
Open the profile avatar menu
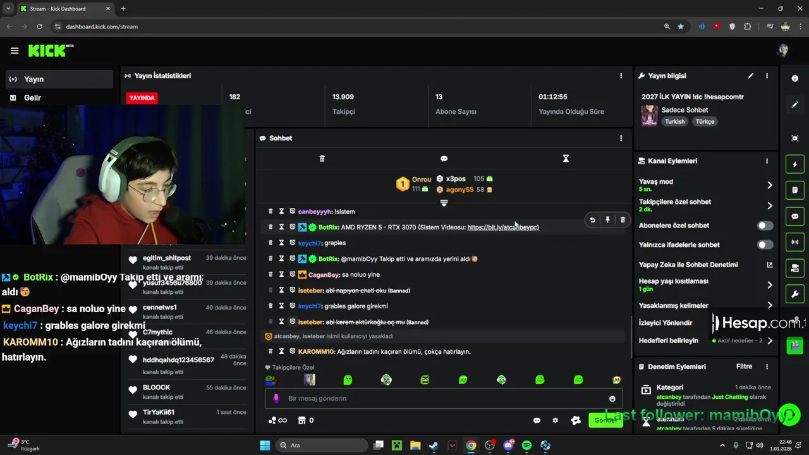783,51
